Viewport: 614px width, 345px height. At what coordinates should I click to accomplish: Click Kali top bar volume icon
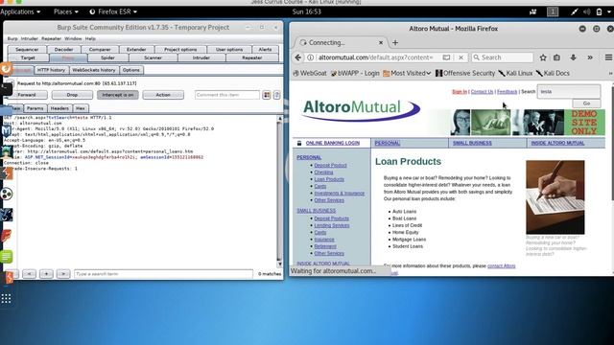586,11
